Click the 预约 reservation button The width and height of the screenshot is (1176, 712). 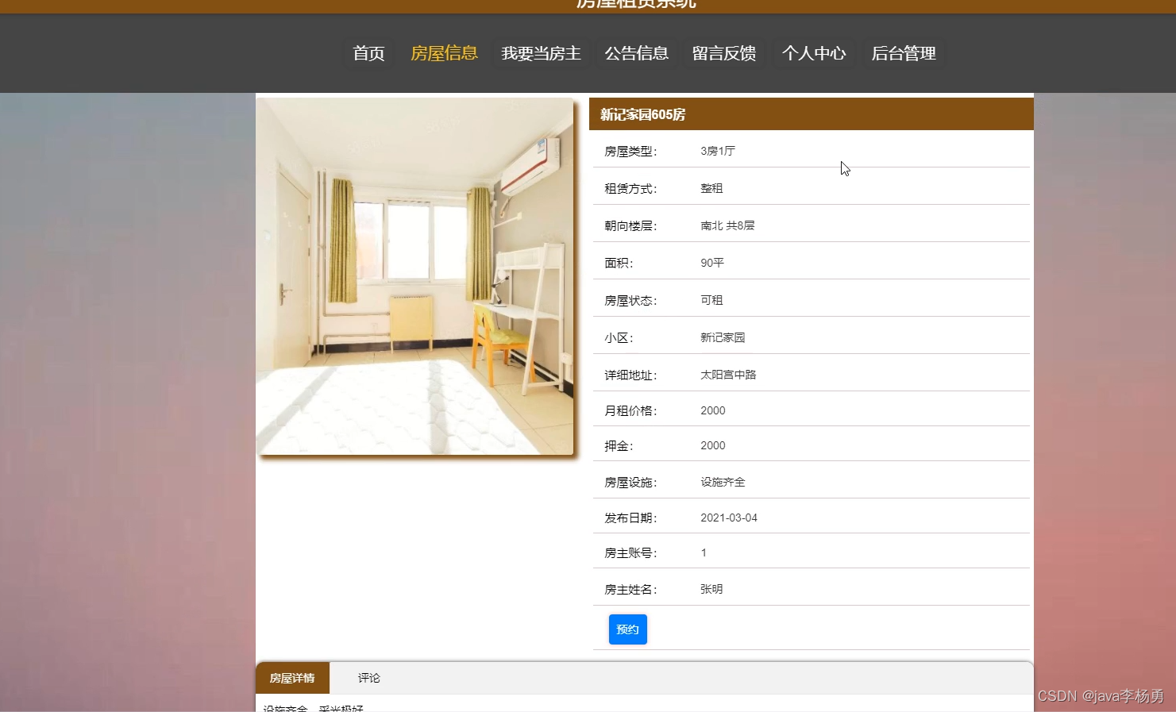(x=627, y=629)
